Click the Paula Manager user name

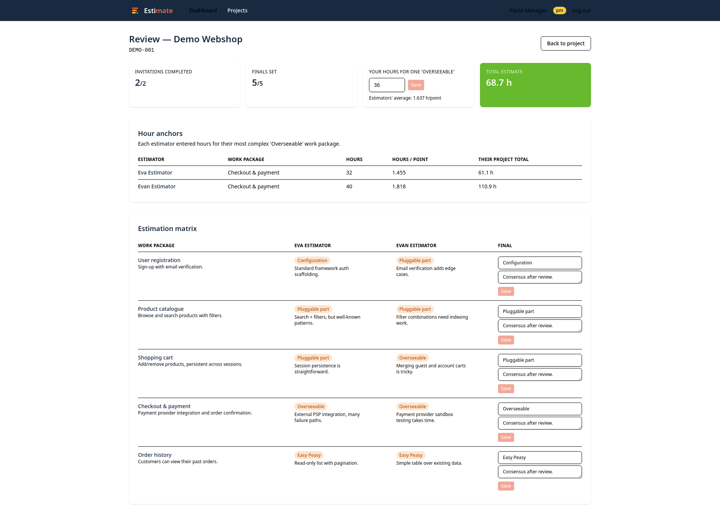[x=528, y=10]
